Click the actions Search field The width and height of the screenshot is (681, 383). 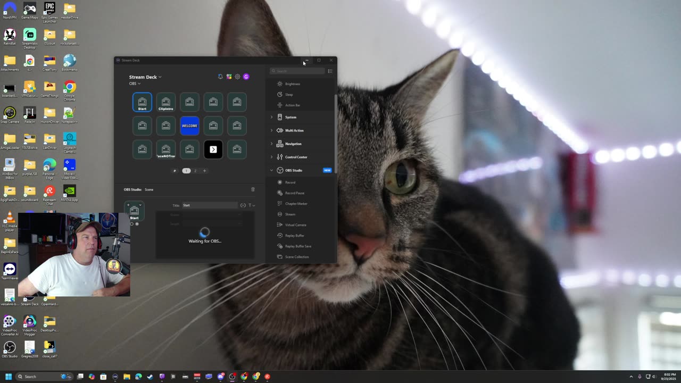(297, 71)
